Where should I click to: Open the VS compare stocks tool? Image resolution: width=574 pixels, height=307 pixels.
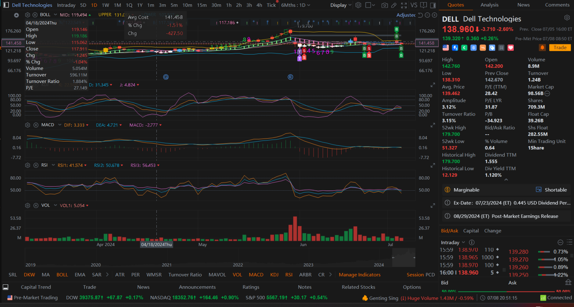414,5
